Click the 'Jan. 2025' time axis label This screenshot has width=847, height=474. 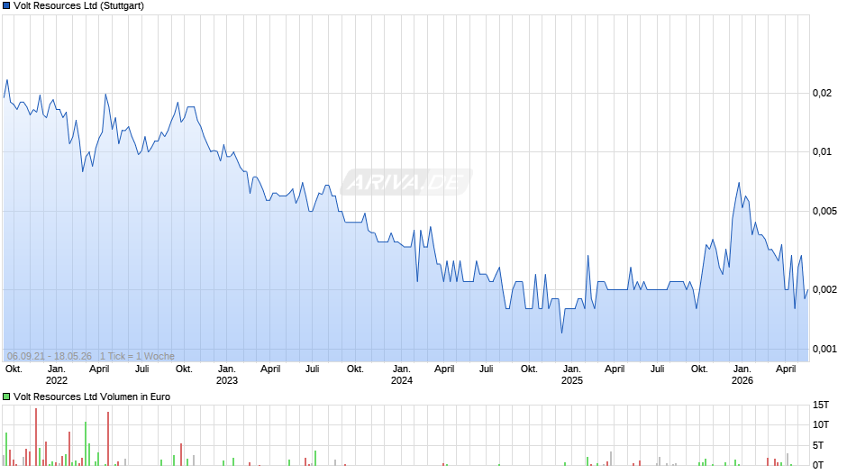(x=572, y=375)
